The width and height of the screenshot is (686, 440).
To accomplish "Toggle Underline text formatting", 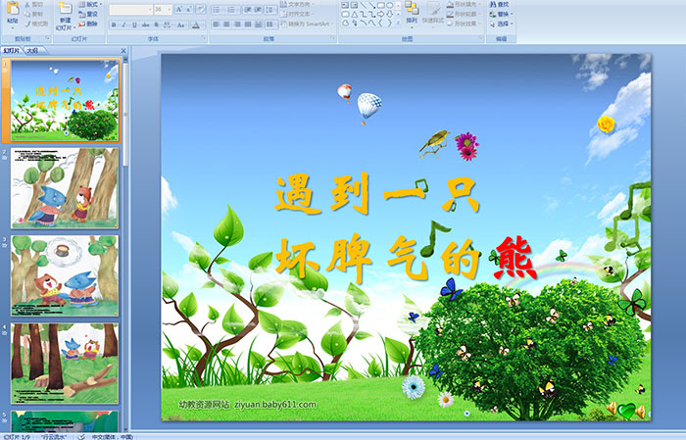I will pos(136,24).
